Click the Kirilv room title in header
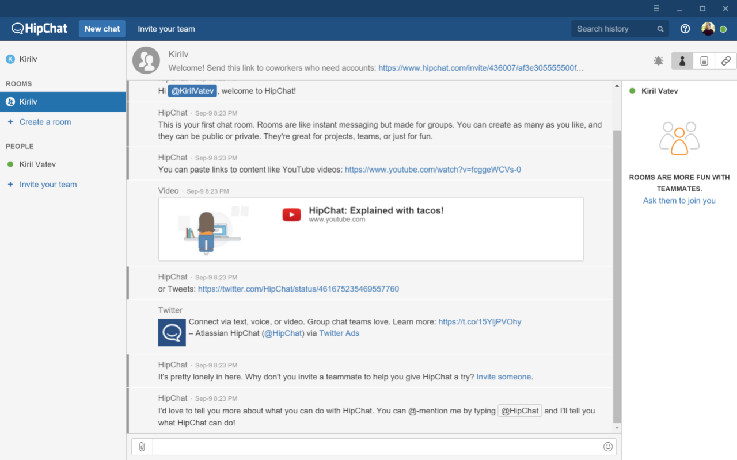This screenshot has width=737, height=460. [178, 54]
